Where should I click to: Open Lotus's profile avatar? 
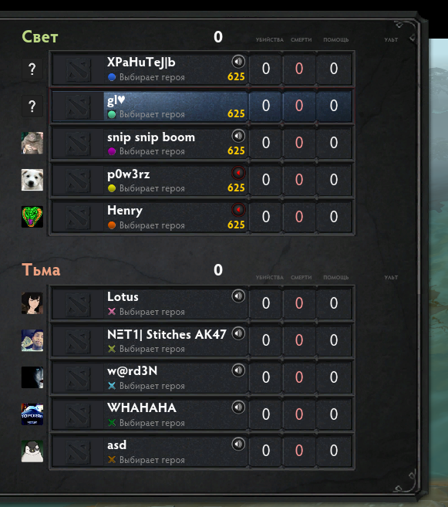[32, 303]
